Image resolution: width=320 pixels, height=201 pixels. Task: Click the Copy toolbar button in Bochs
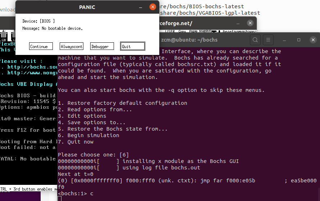(182, 31)
